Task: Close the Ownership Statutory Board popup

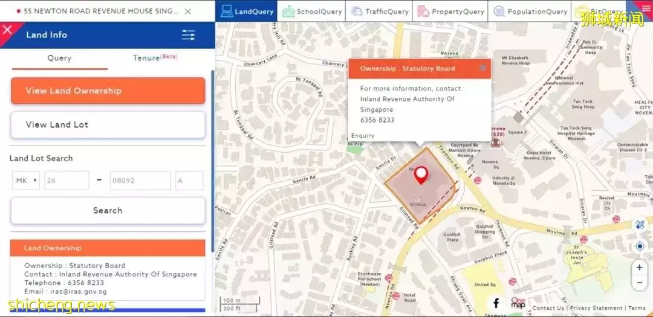Action: coord(482,68)
